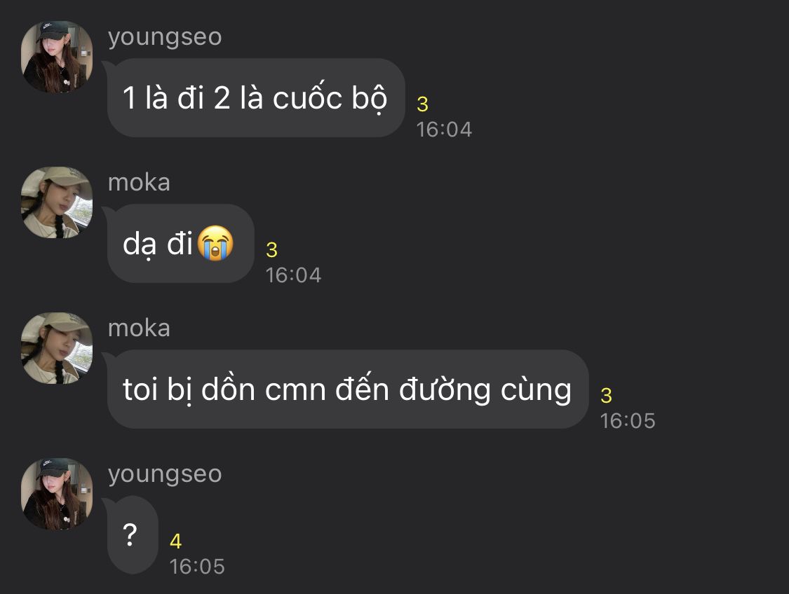Tap yellow unread count 3 next to 'đường cùng'
Viewport: 789px width, 594px height.
tap(607, 396)
